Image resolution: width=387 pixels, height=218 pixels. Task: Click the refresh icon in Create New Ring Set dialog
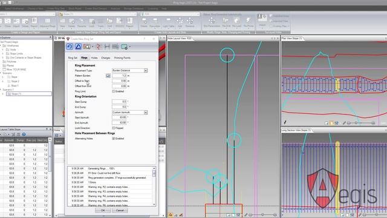[x=70, y=47]
